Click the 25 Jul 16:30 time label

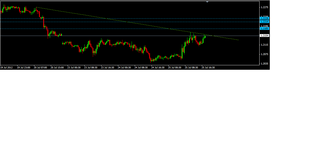(x=208, y=68)
